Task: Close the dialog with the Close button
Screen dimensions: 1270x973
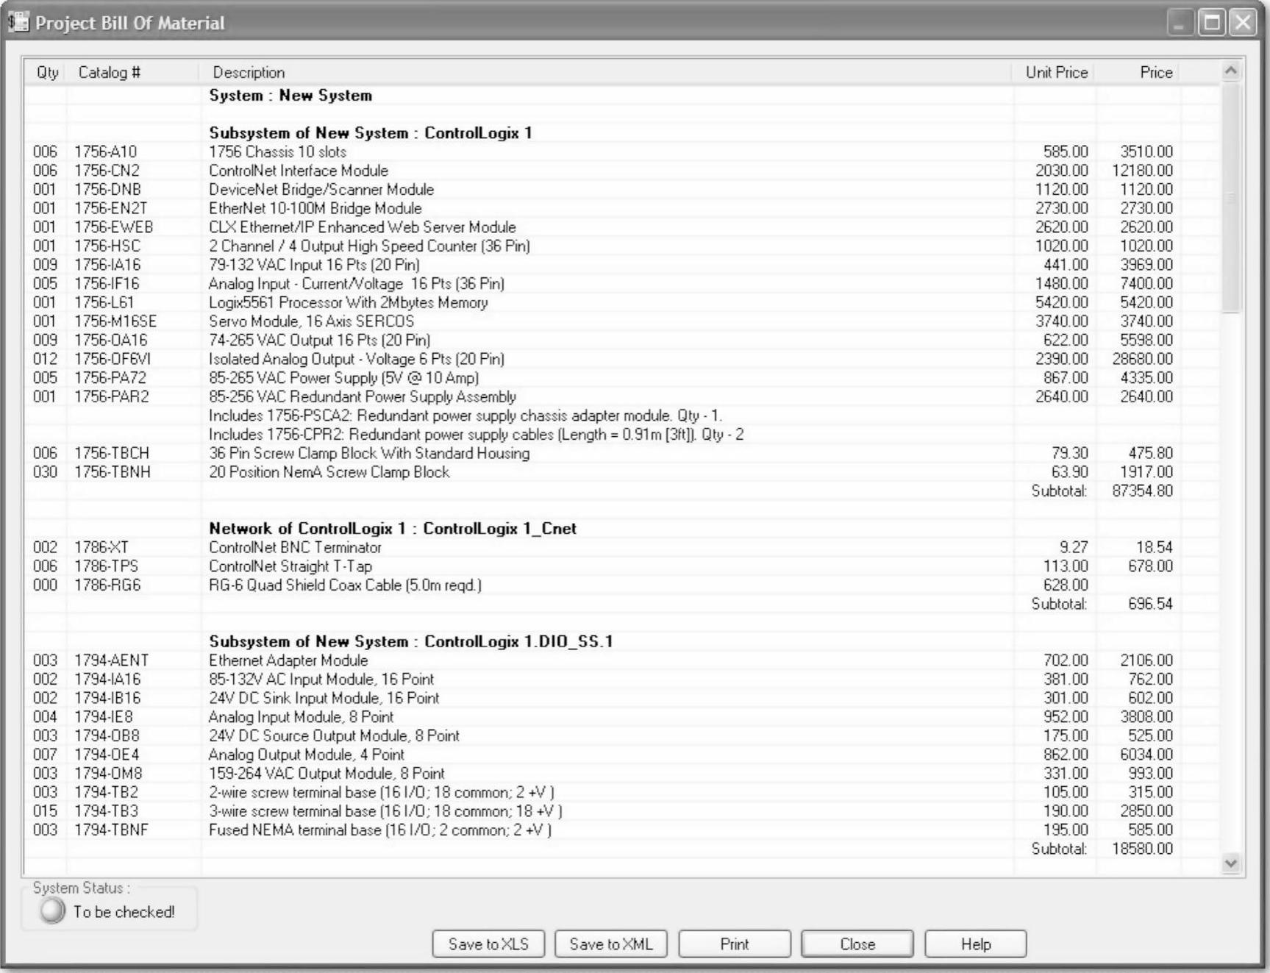Action: [857, 944]
